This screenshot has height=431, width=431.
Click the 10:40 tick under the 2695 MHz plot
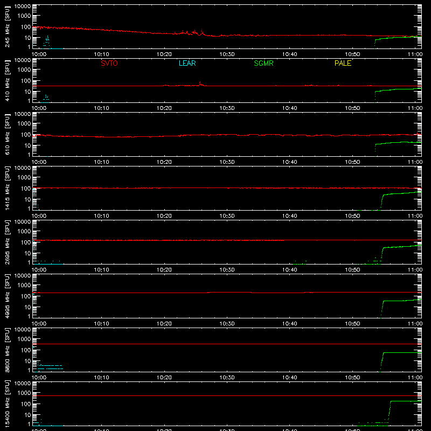point(290,270)
